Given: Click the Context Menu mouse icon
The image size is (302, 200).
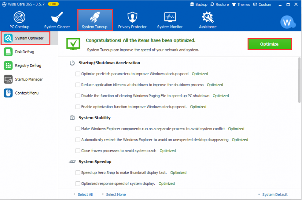Looking at the screenshot, I should pos(8,93).
